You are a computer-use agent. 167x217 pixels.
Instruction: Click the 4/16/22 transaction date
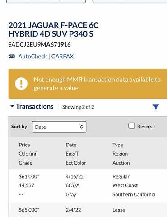(x=74, y=176)
